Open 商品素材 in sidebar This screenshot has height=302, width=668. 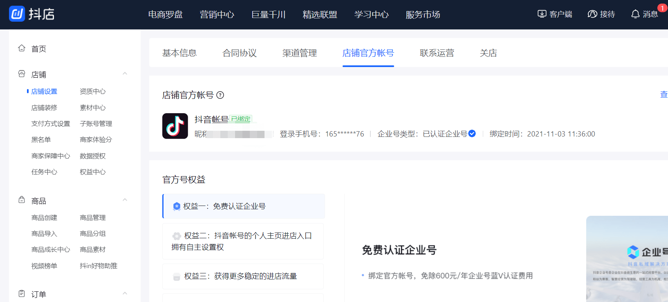(93, 250)
